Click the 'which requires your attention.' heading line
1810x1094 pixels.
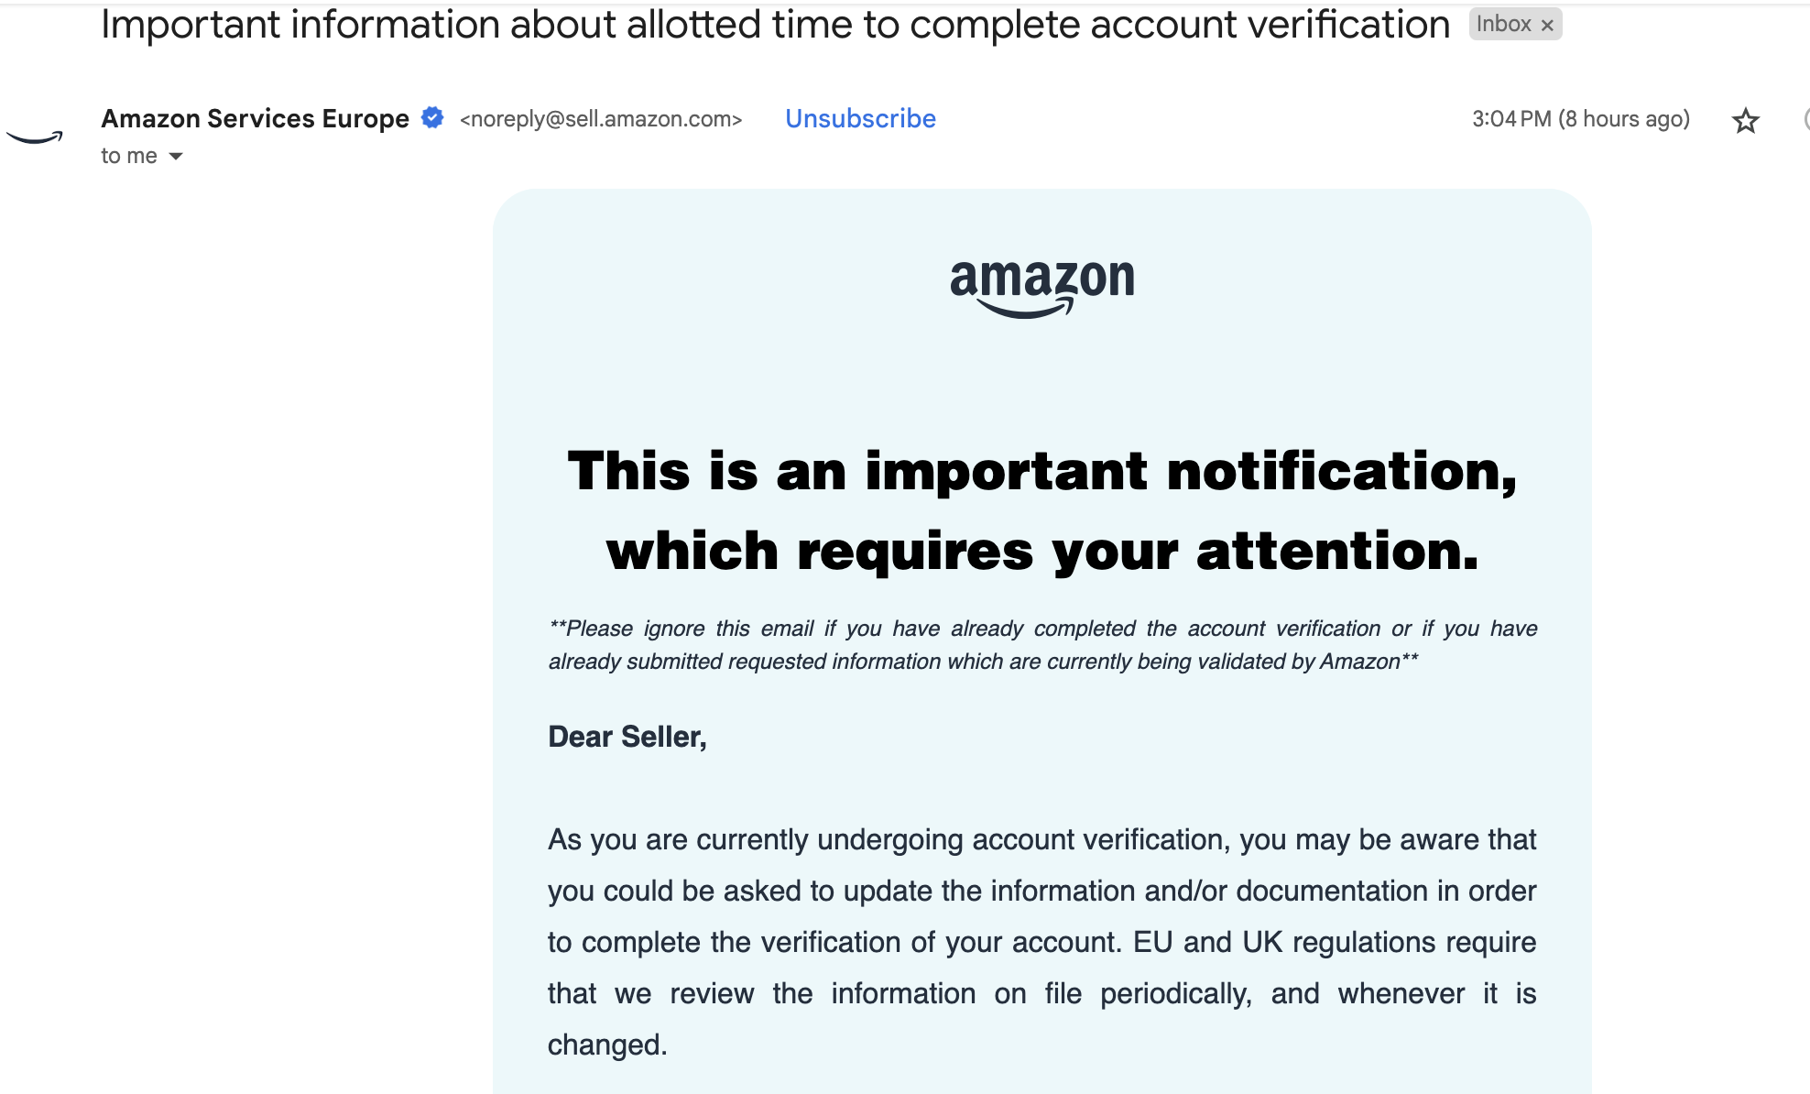point(1042,552)
